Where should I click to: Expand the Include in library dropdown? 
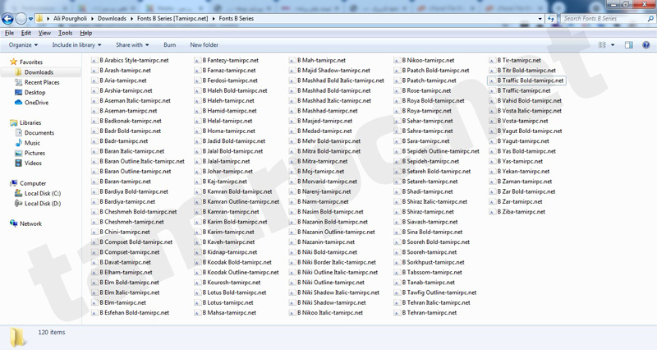pyautogui.click(x=76, y=45)
